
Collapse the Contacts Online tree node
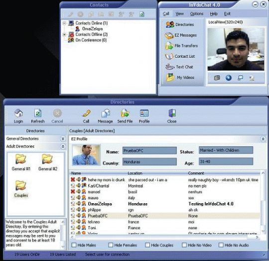64,23
